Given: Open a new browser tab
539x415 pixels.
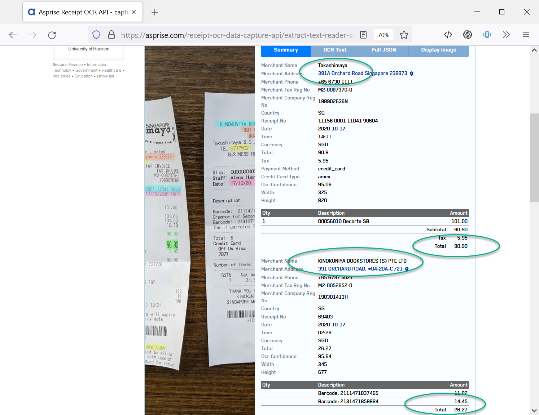Looking at the screenshot, I should 155,12.
